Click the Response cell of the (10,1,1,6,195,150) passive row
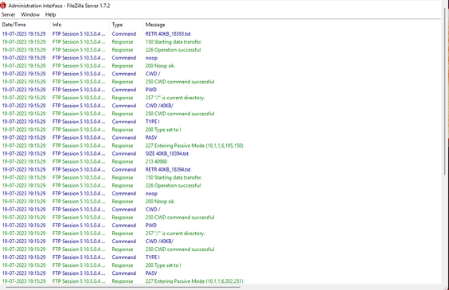Image resolution: width=449 pixels, height=290 pixels. [x=123, y=145]
